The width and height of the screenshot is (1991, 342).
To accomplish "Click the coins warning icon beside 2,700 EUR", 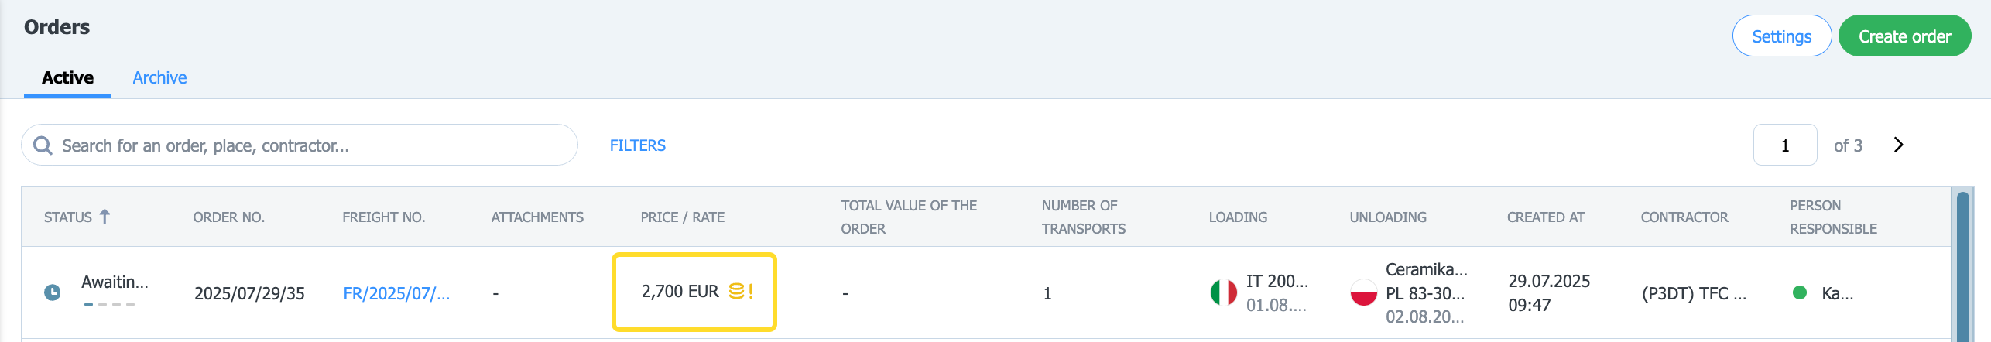I will pyautogui.click(x=741, y=291).
